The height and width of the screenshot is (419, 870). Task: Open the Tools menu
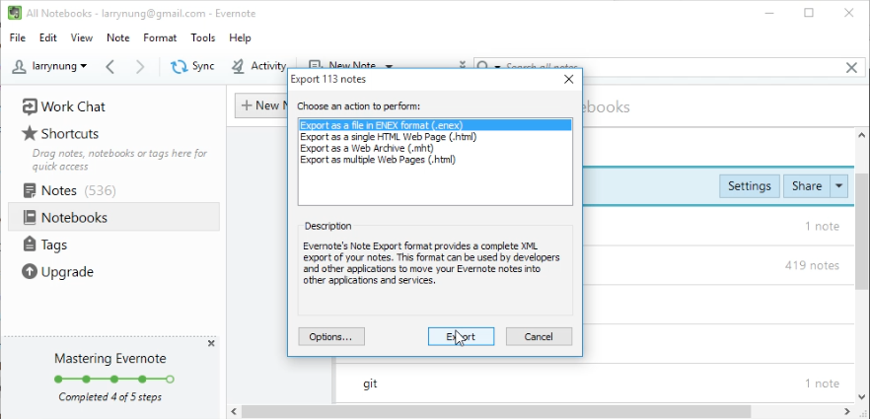pyautogui.click(x=203, y=37)
